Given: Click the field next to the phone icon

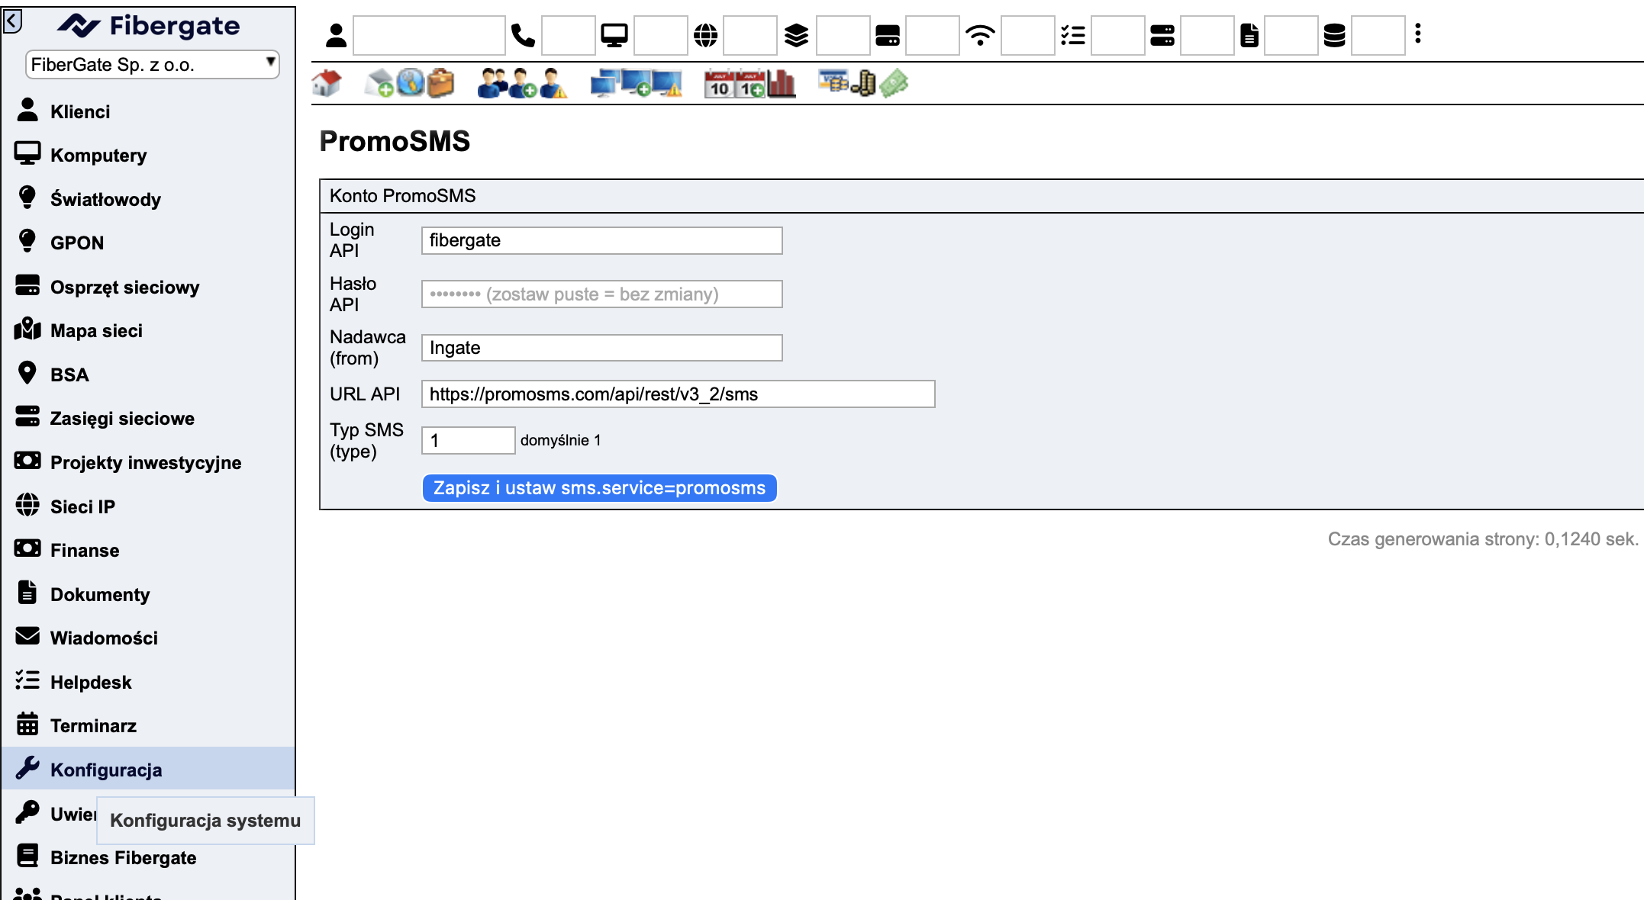Looking at the screenshot, I should click(569, 35).
